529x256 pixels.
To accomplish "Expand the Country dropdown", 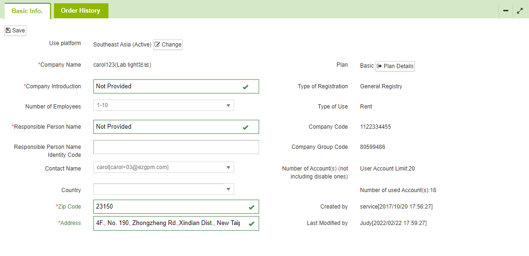I will click(x=164, y=189).
